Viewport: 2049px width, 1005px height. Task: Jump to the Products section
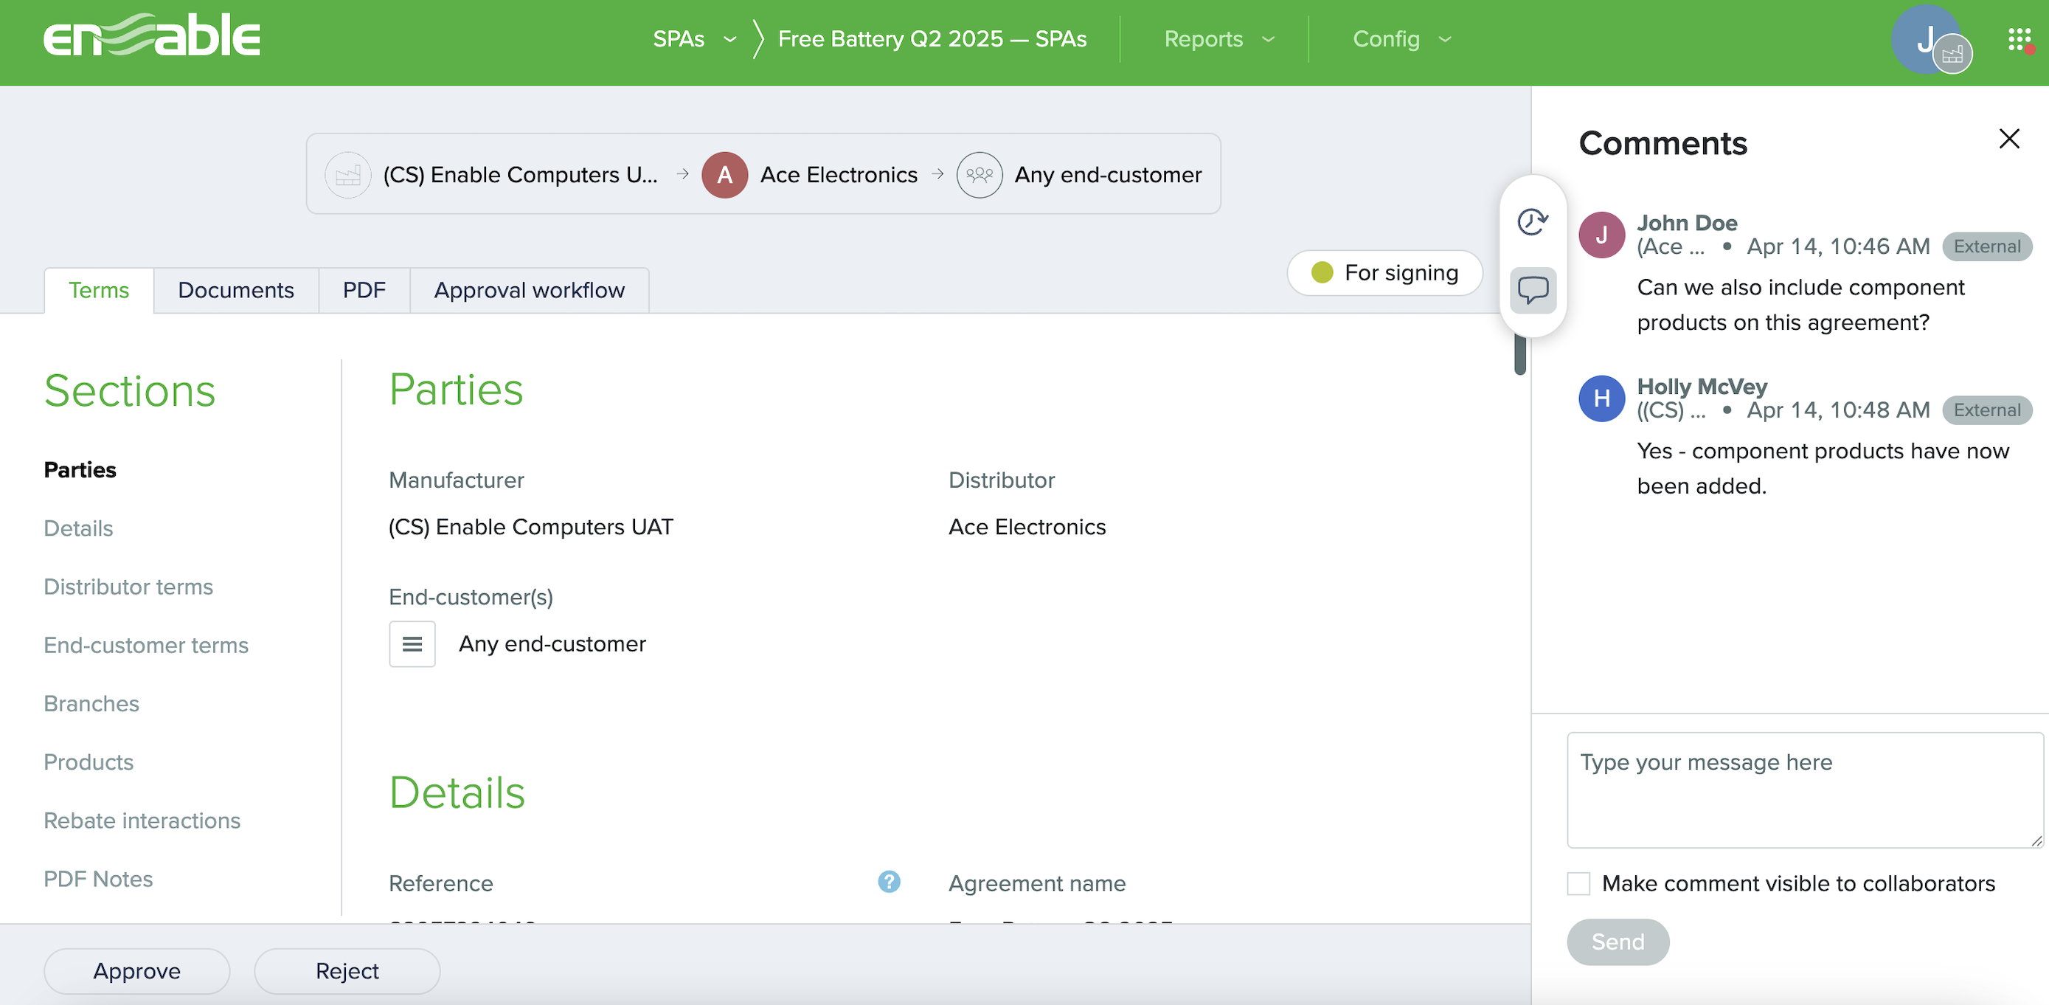point(89,762)
